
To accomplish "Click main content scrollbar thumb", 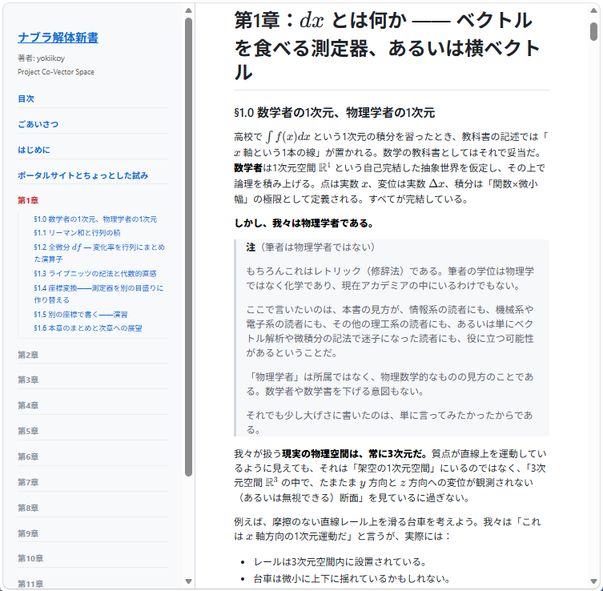I will 593,31.
